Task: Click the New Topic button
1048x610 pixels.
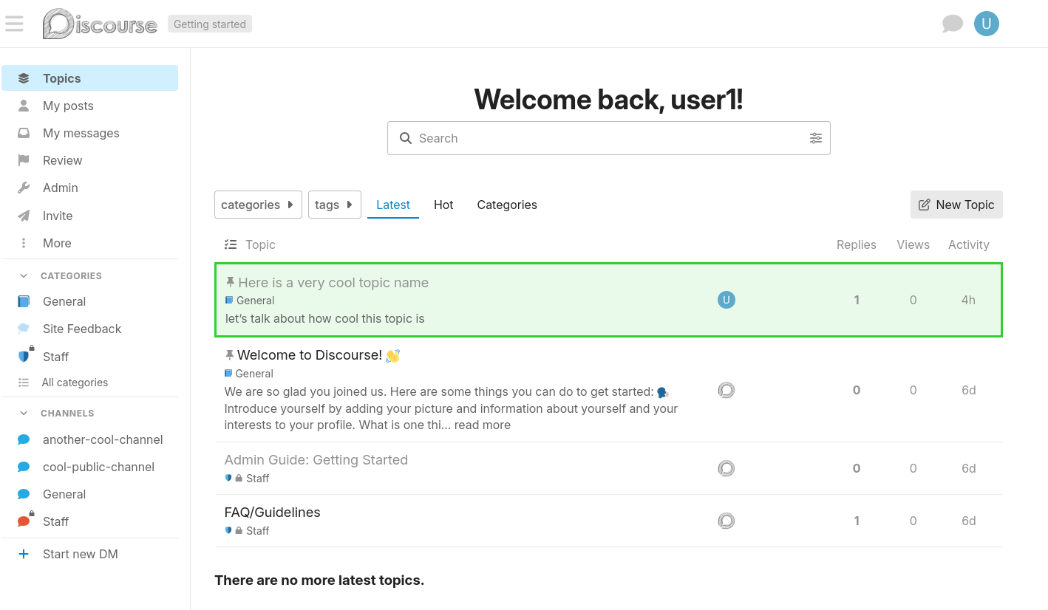Action: pyautogui.click(x=956, y=205)
